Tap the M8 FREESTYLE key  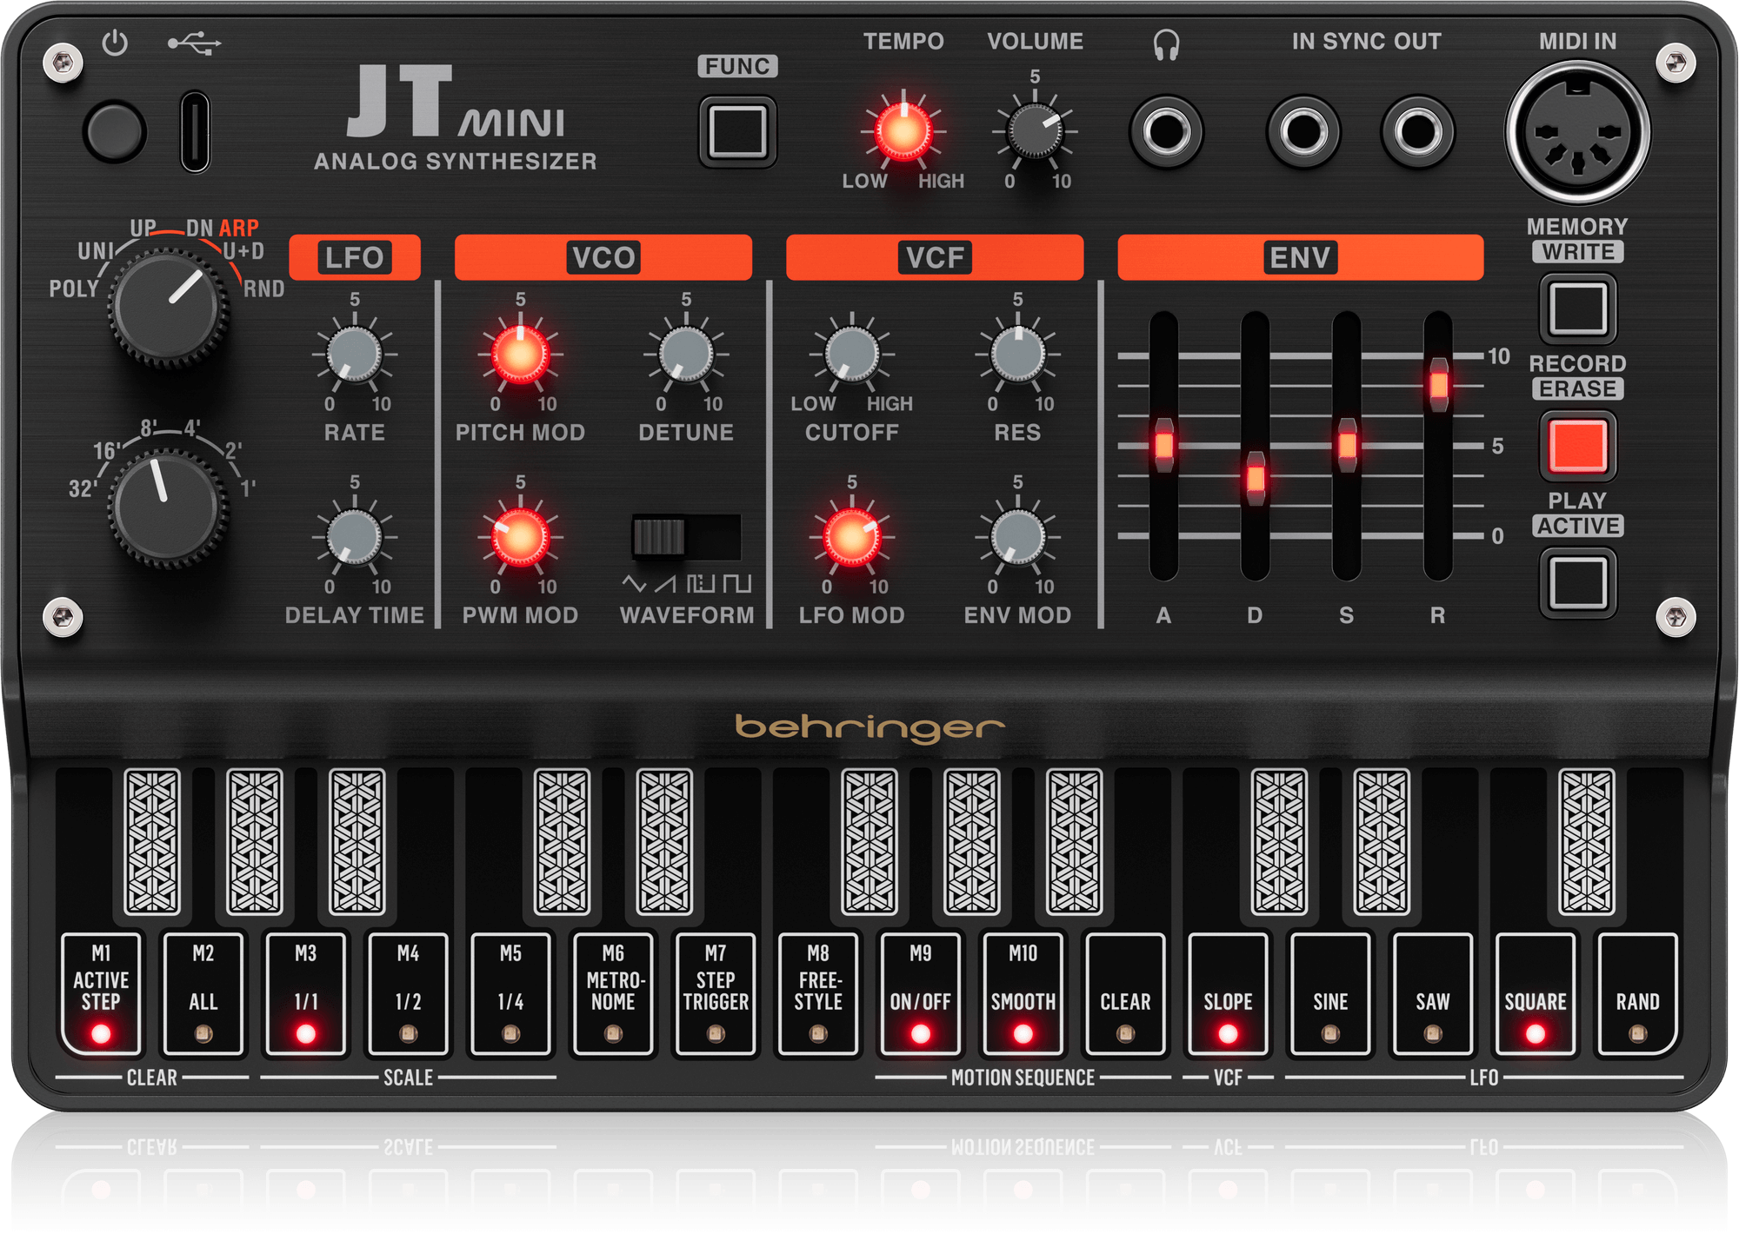click(x=818, y=994)
